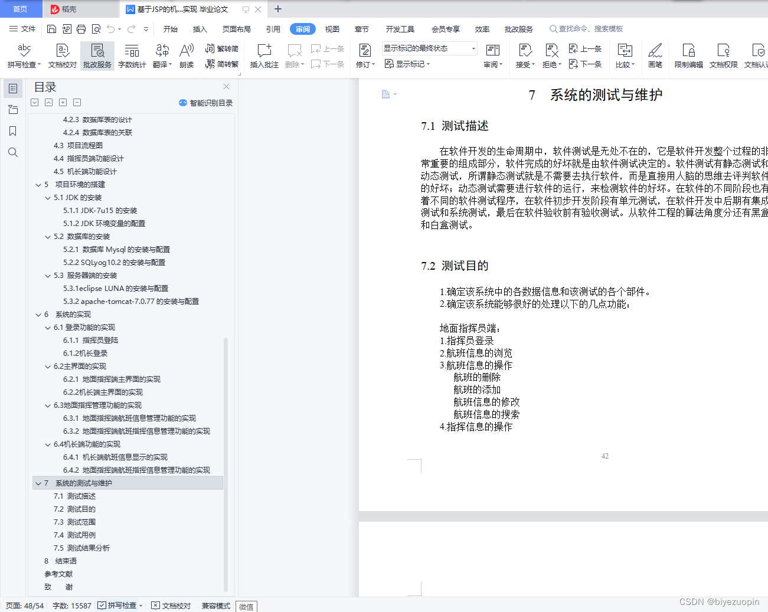The width and height of the screenshot is (768, 612).
Task: Start 朗读 read aloud
Action: click(x=187, y=56)
